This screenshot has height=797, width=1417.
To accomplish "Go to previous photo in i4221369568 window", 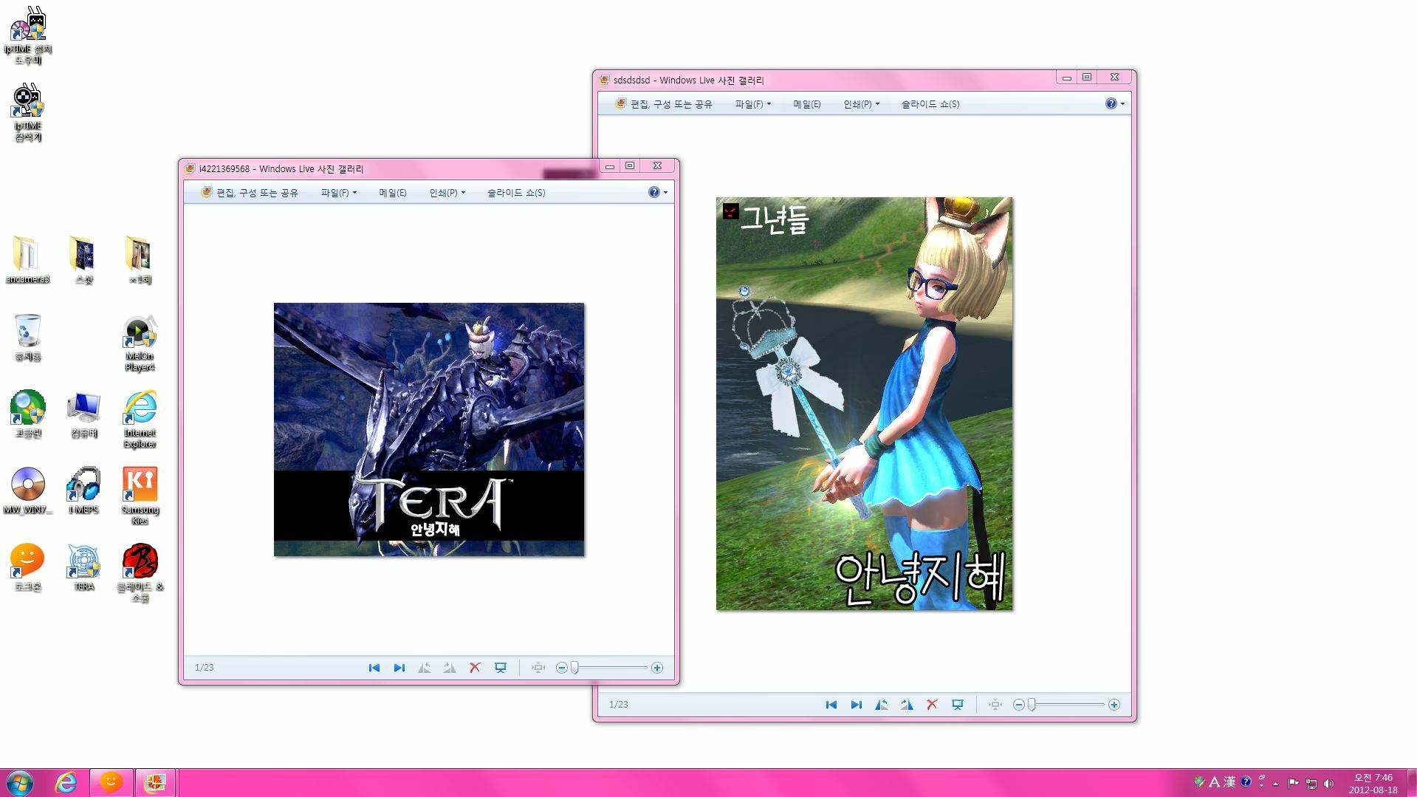I will click(x=374, y=668).
